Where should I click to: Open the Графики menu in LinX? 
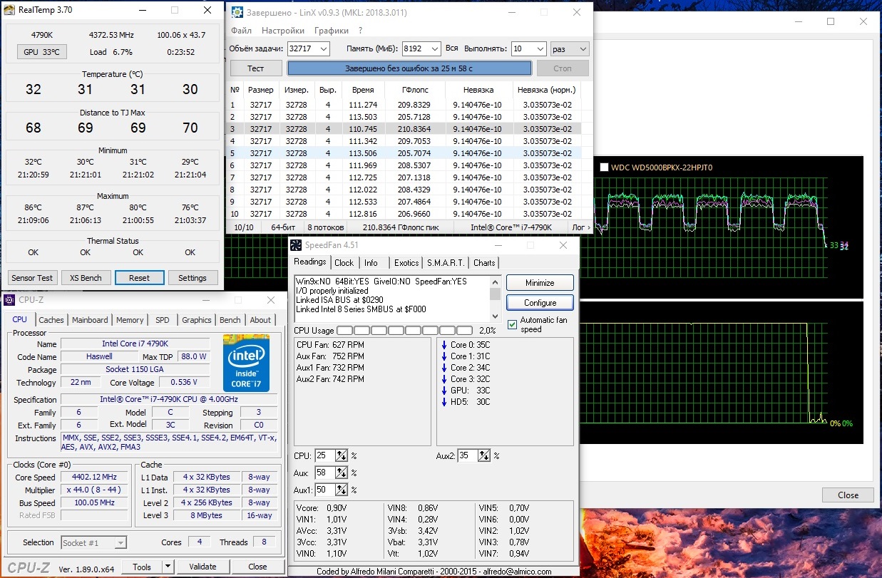332,31
